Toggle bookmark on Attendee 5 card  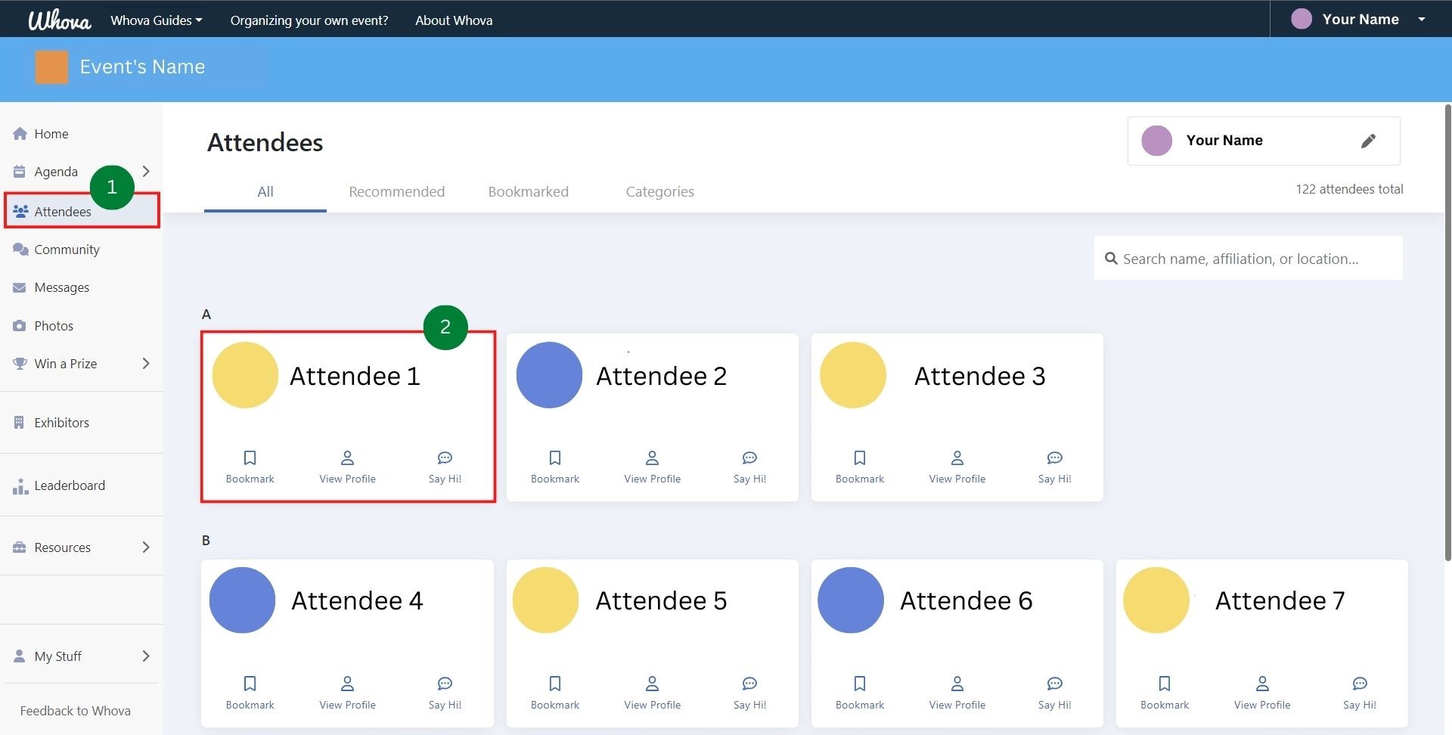tap(554, 684)
